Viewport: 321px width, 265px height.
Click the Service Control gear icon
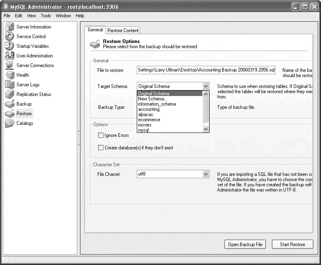(9, 37)
